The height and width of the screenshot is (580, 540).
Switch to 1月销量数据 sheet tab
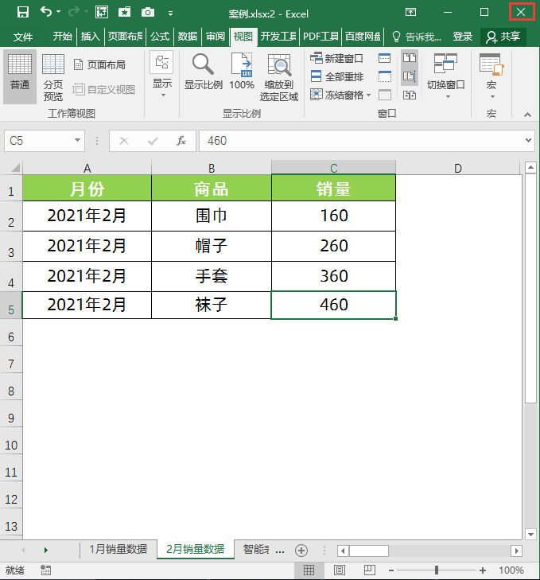click(x=118, y=549)
